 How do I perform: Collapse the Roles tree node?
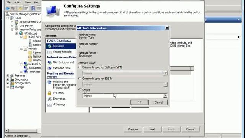[x=8, y=18]
